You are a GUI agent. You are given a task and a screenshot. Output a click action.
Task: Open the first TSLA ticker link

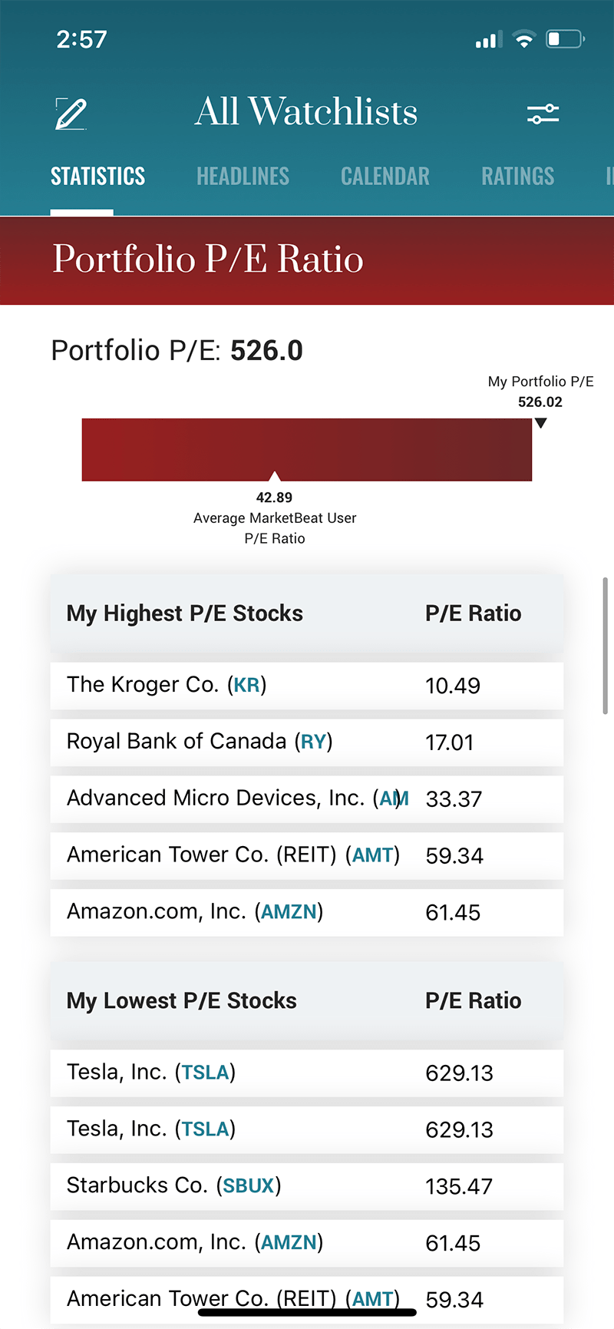205,1073
